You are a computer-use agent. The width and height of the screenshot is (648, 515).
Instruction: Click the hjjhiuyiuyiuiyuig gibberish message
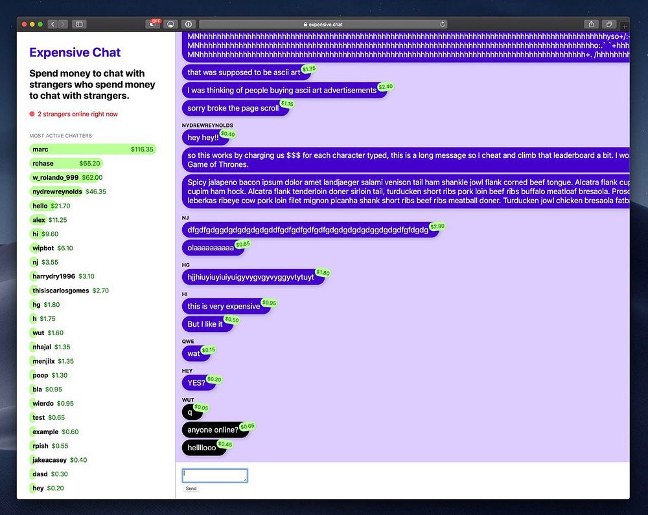[x=253, y=277]
